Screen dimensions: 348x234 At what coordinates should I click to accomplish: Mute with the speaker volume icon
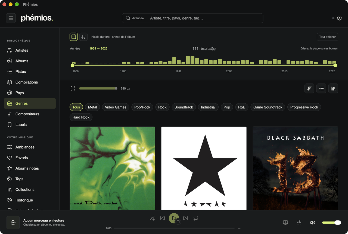(x=313, y=223)
